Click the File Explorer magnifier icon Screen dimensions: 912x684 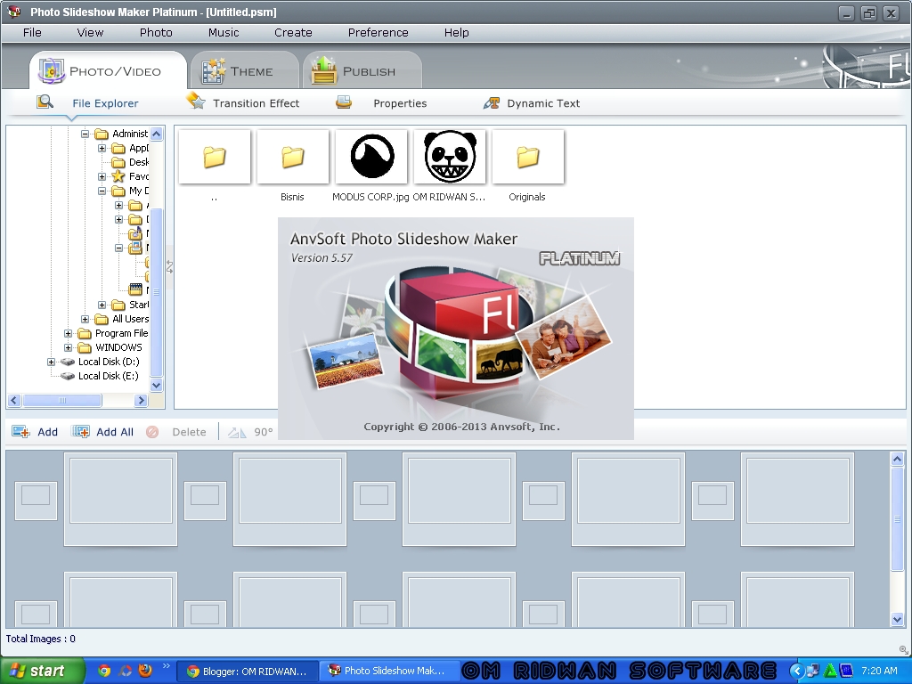tap(45, 102)
